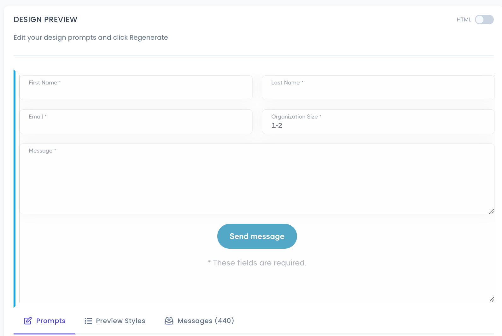Click the Message textarea resize handle
This screenshot has height=336, width=502.
point(492,212)
